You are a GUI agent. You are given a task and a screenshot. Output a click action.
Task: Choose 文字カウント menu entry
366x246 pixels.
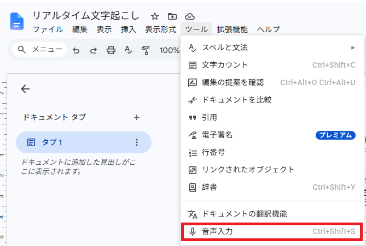272,65
